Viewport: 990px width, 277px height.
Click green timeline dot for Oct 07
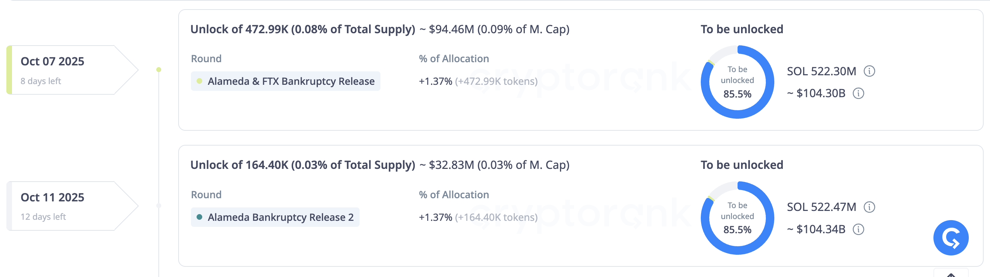point(159,70)
